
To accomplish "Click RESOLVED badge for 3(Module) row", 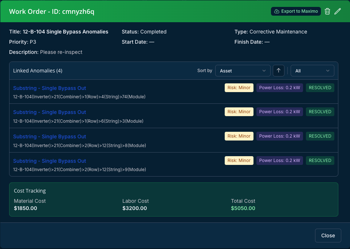I will tap(320, 112).
